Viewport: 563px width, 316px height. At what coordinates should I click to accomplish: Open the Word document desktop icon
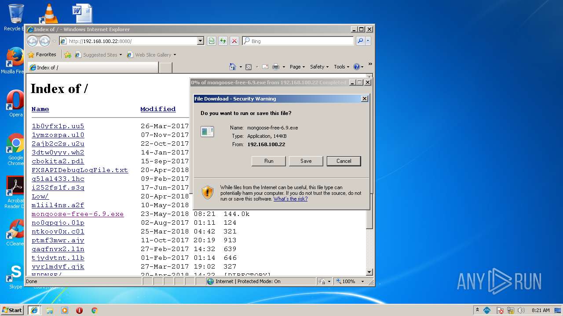tap(82, 13)
